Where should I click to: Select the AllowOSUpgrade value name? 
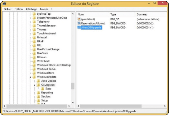click(91, 28)
